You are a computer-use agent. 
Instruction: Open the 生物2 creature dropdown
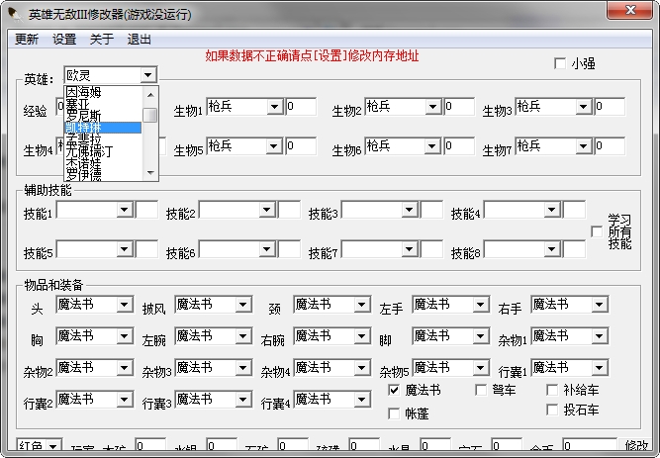(x=432, y=107)
